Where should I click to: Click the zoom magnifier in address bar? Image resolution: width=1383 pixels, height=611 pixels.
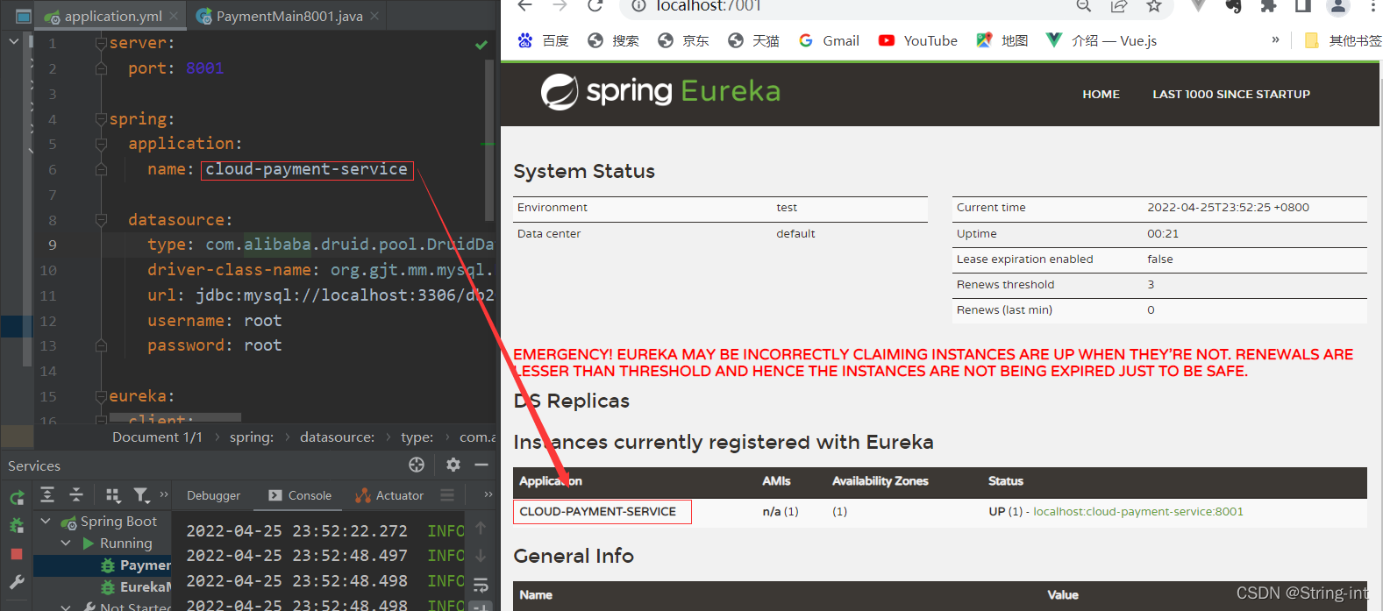click(x=1084, y=6)
